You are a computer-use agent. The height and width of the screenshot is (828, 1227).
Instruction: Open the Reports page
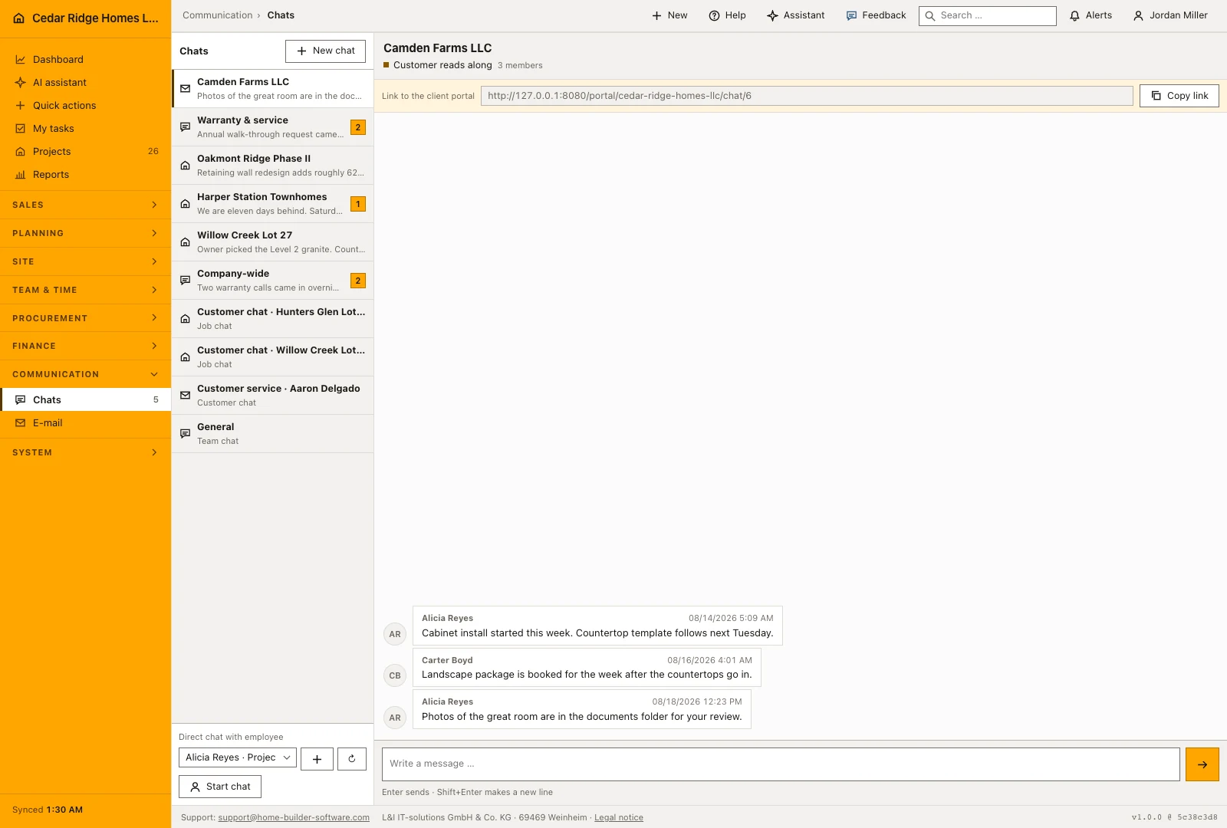(x=85, y=174)
